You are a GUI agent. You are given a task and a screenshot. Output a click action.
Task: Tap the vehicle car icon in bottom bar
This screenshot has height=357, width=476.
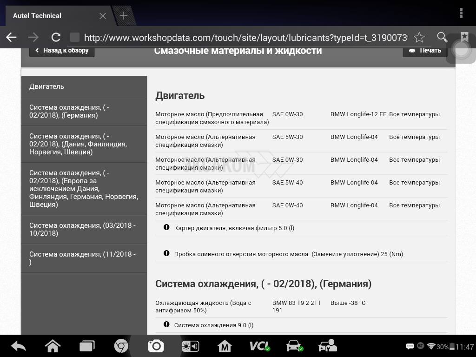coord(294,346)
